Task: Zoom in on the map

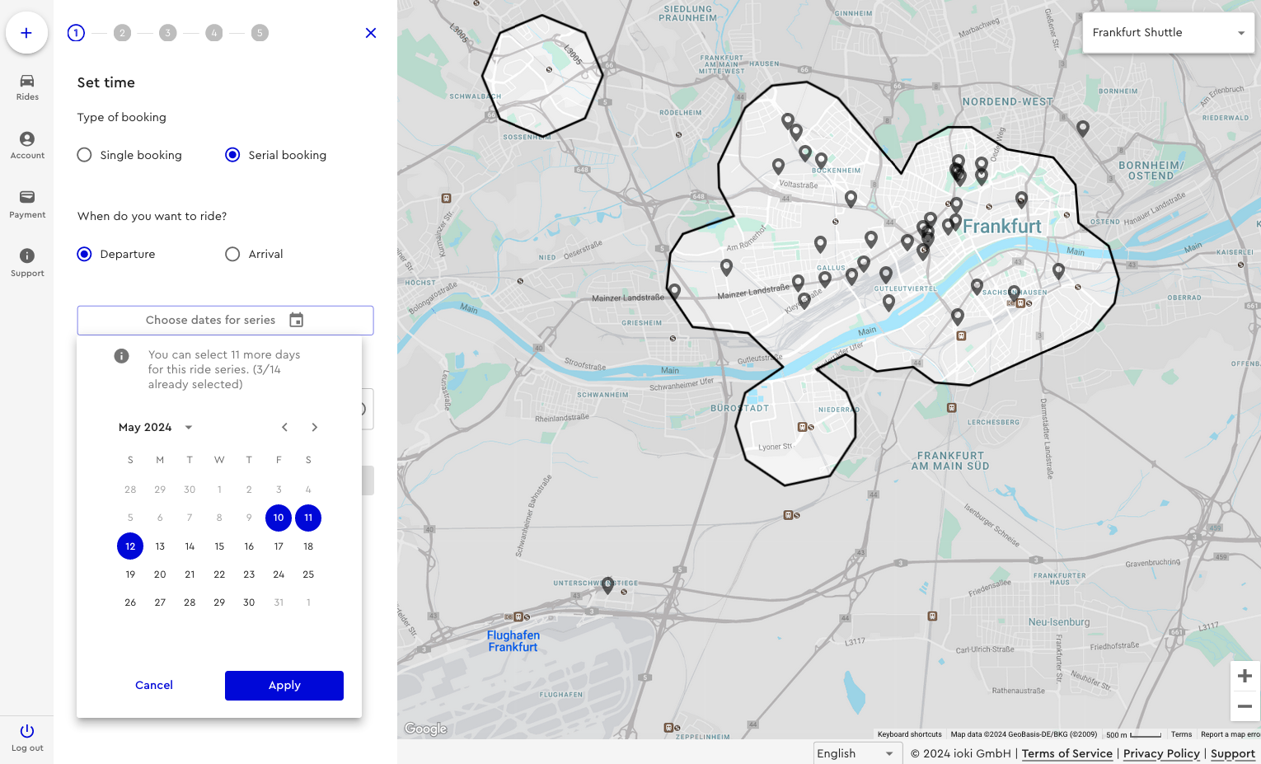Action: pos(1245,677)
